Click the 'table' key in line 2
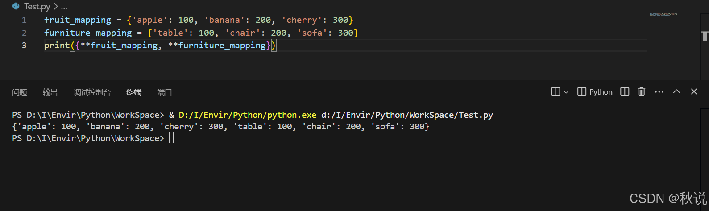The image size is (709, 211). [170, 33]
